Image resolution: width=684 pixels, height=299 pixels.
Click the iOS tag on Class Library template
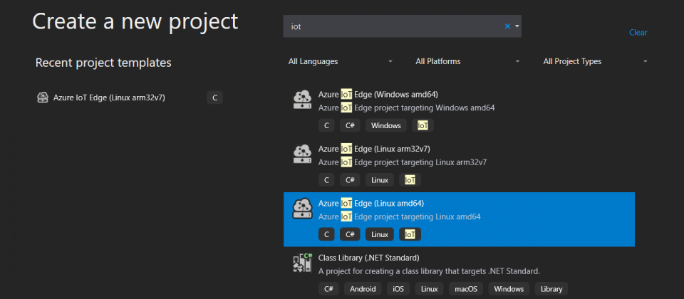(398, 288)
